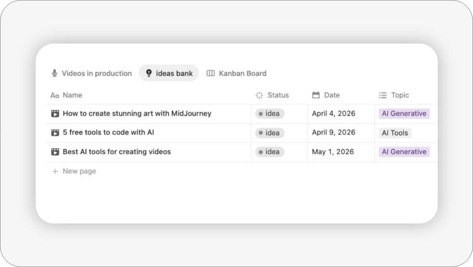Open the Status dropdown for MidJourney row
This screenshot has height=267, width=473.
pyautogui.click(x=269, y=114)
